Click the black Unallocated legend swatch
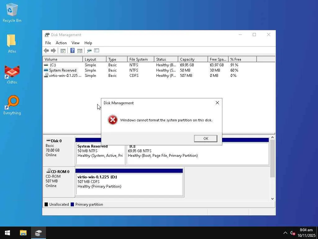This screenshot has width=318, height=239. (46, 204)
